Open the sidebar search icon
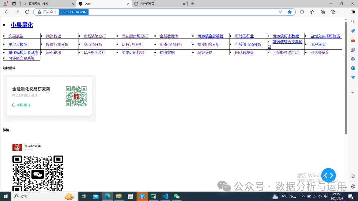358x201 pixels. (x=353, y=21)
